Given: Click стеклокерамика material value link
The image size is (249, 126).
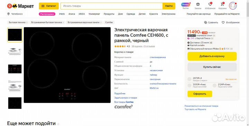Looking at the screenshot, I should 158,57.
